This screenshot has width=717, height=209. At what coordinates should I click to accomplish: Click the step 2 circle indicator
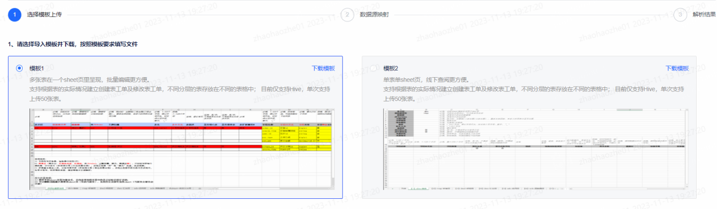(347, 14)
